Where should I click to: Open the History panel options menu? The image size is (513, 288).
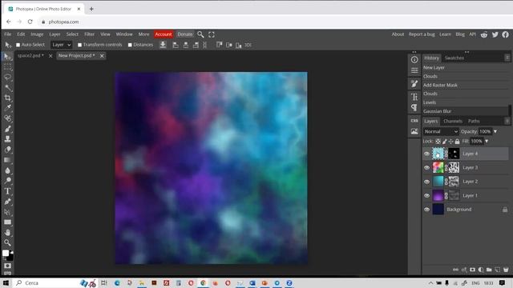tap(507, 58)
